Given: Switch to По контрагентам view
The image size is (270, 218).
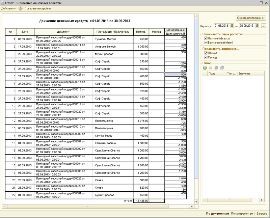Looking at the screenshot, I should [x=242, y=214].
